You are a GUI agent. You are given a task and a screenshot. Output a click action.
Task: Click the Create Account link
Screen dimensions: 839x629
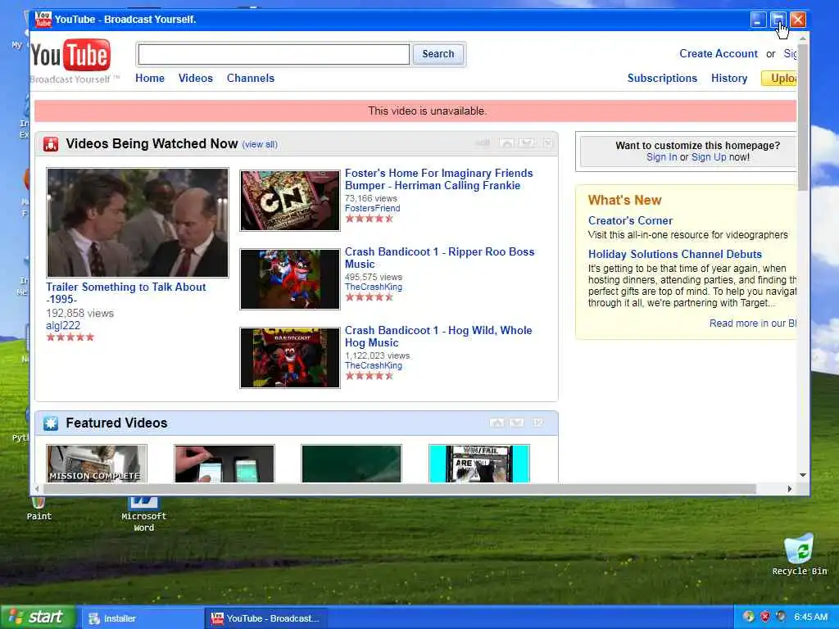click(718, 53)
